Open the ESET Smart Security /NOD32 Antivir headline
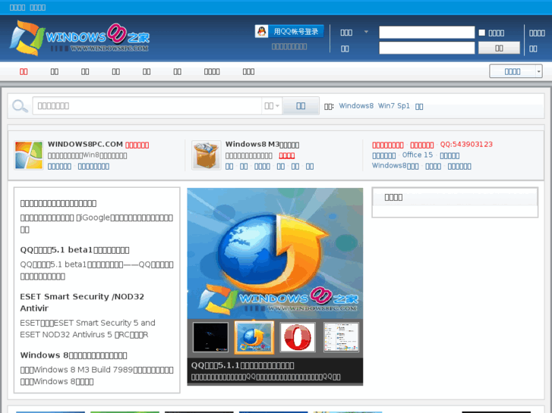This screenshot has height=413, width=552. [x=82, y=302]
